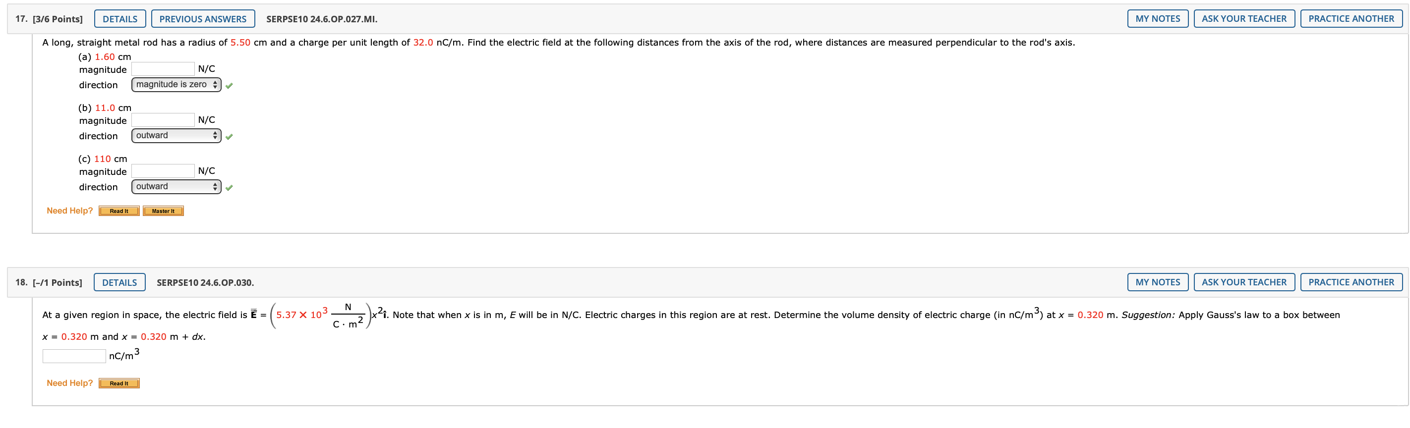
Task: Focus the part (a) magnitude input field
Action: [x=163, y=69]
